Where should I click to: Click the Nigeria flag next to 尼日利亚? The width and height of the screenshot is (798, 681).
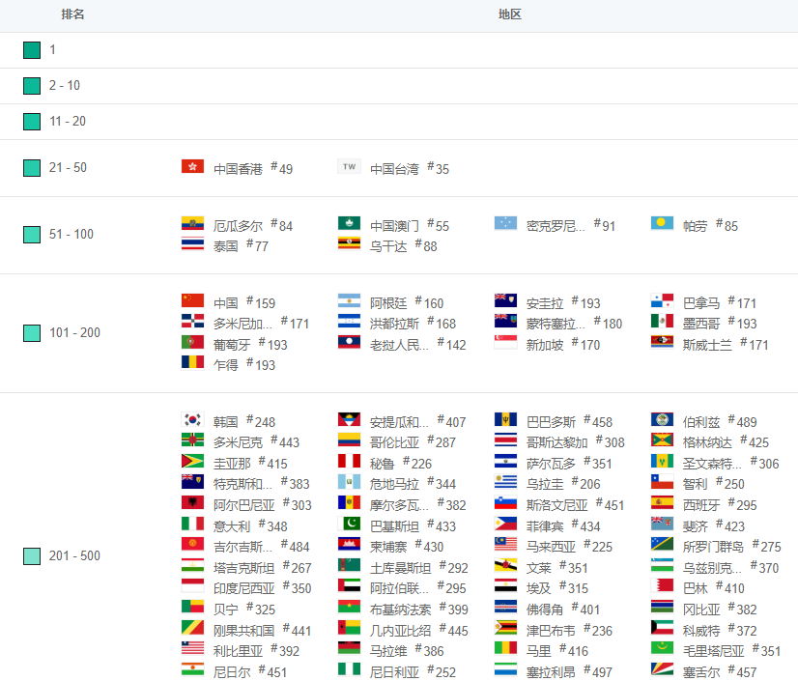point(349,669)
